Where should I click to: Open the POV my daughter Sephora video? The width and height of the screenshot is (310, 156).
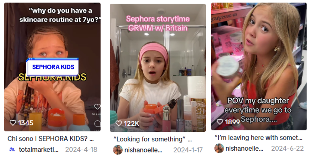(259, 67)
